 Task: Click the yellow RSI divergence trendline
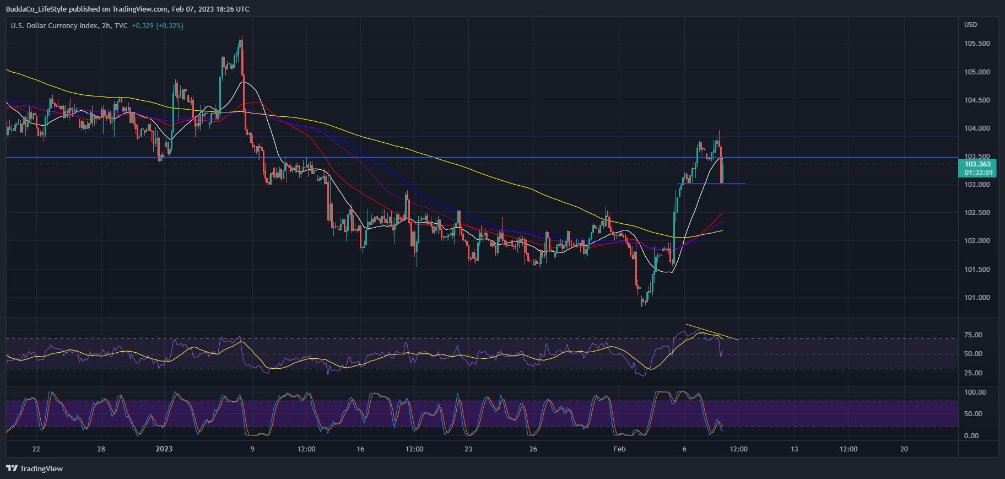[711, 332]
